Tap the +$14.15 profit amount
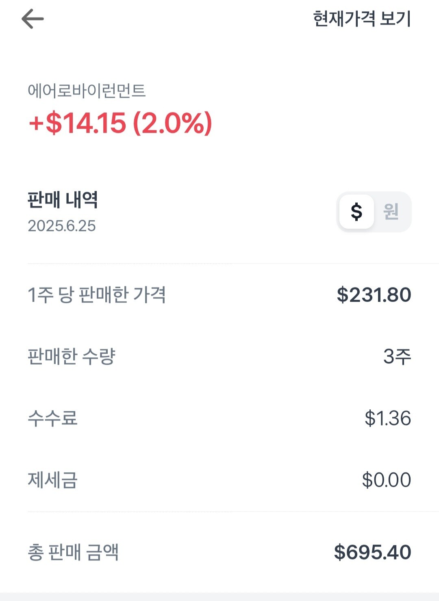This screenshot has width=439, height=601. pyautogui.click(x=78, y=123)
